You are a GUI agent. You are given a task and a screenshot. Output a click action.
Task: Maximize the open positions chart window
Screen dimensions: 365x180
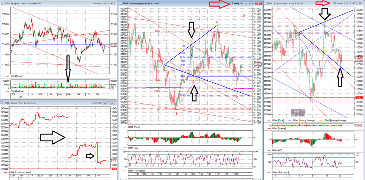111,103
